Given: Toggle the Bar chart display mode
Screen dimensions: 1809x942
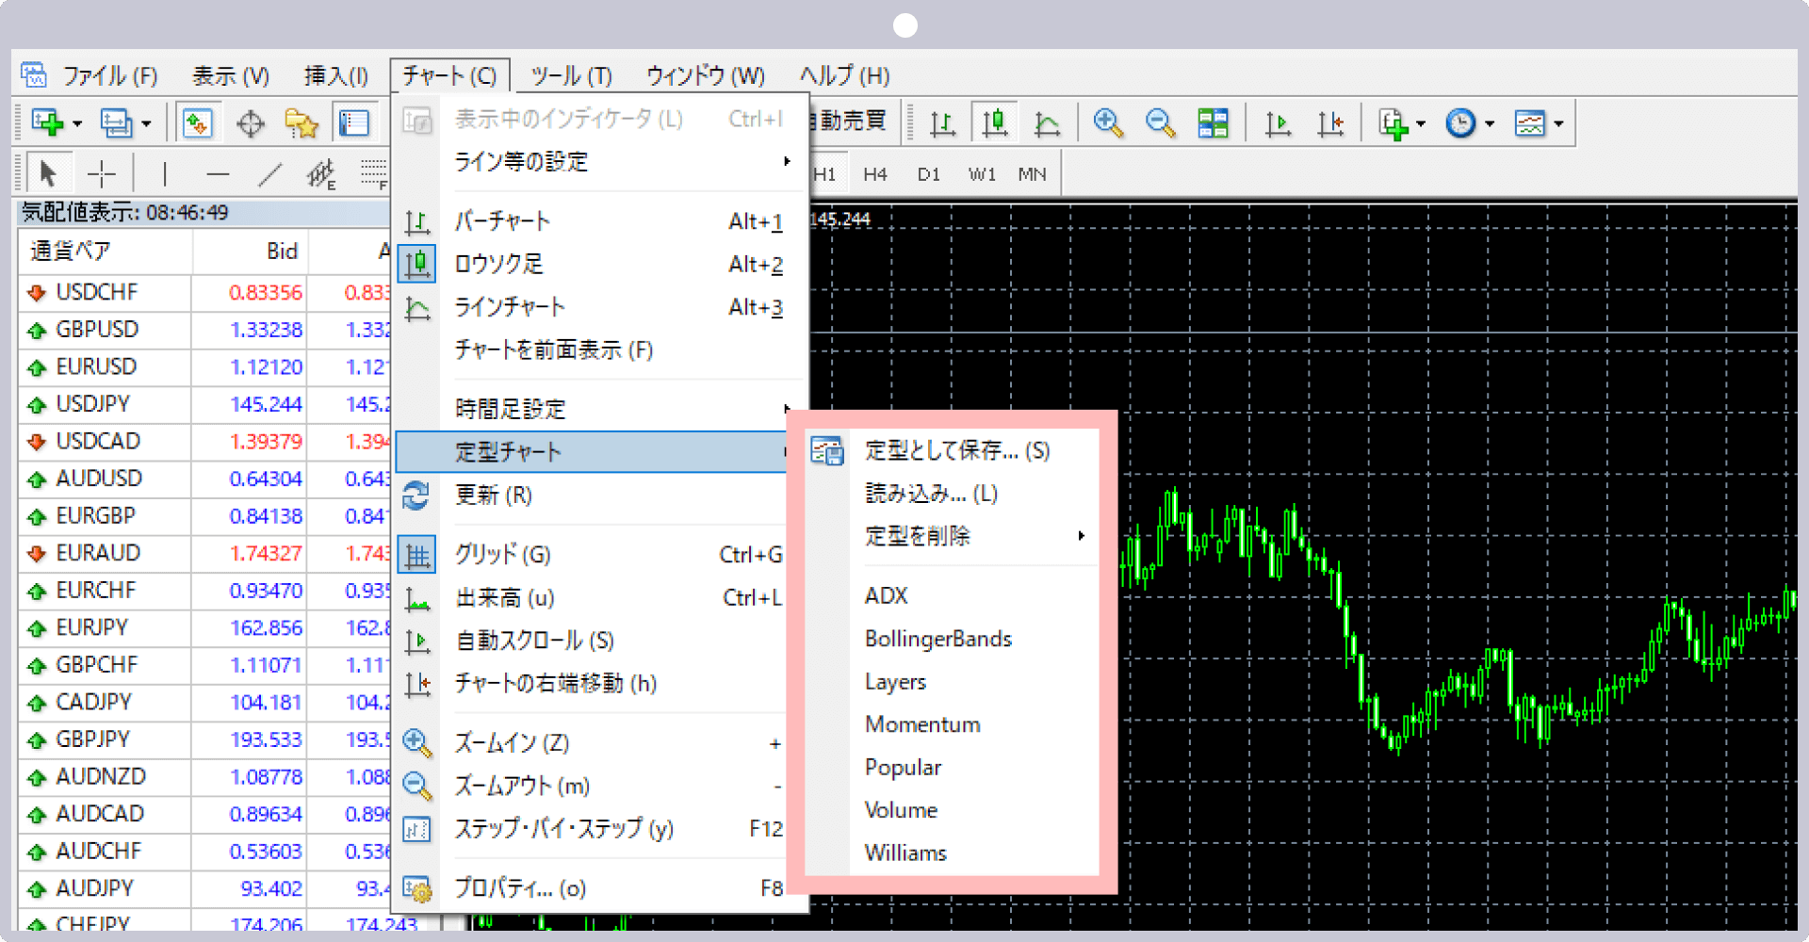Looking at the screenshot, I should [x=940, y=122].
